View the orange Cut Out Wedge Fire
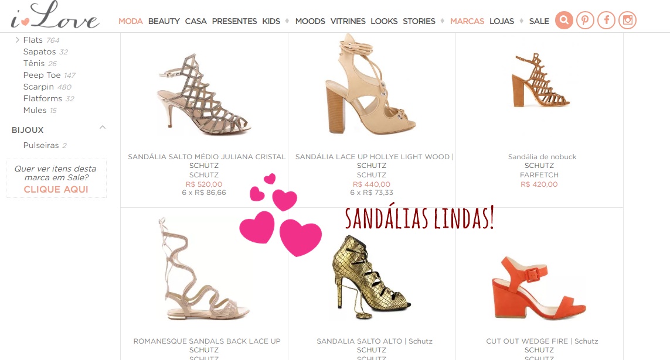 [x=539, y=289]
